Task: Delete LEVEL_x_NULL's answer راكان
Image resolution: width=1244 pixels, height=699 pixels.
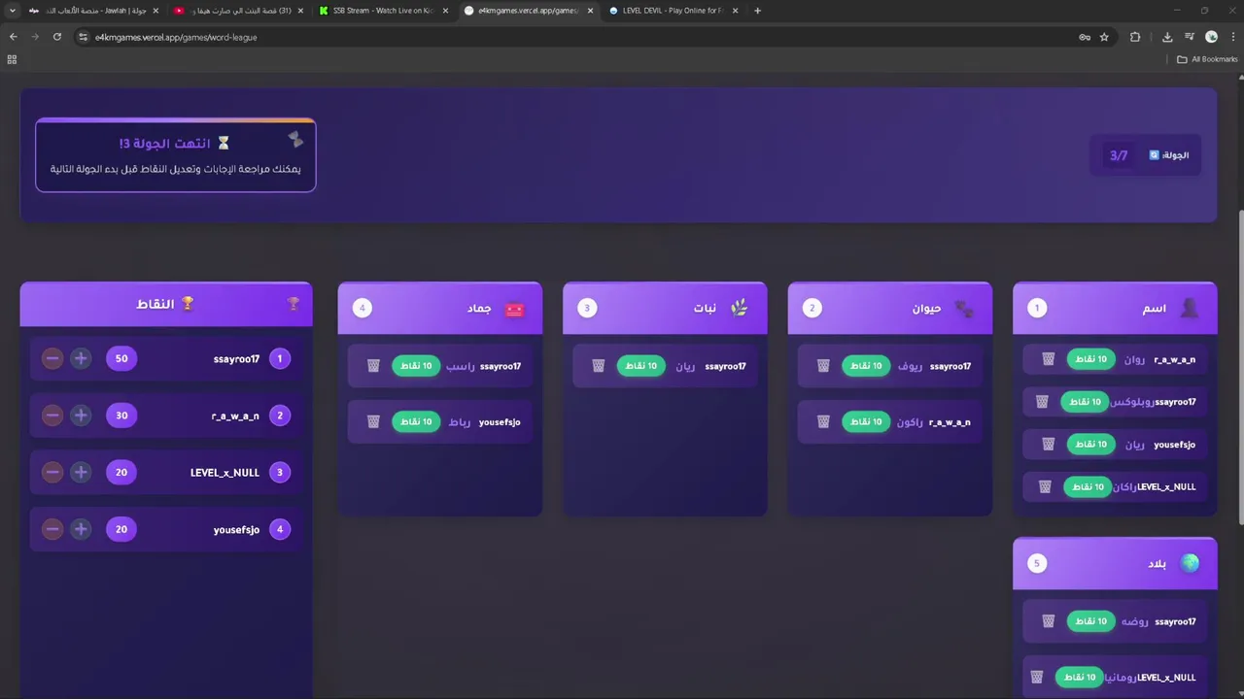Action: point(1045,487)
